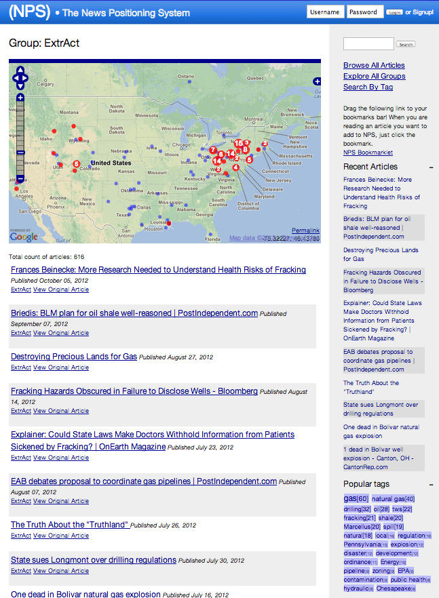Pan the map north with the up arrow
Screen dimensions: 439x598
click(20, 71)
